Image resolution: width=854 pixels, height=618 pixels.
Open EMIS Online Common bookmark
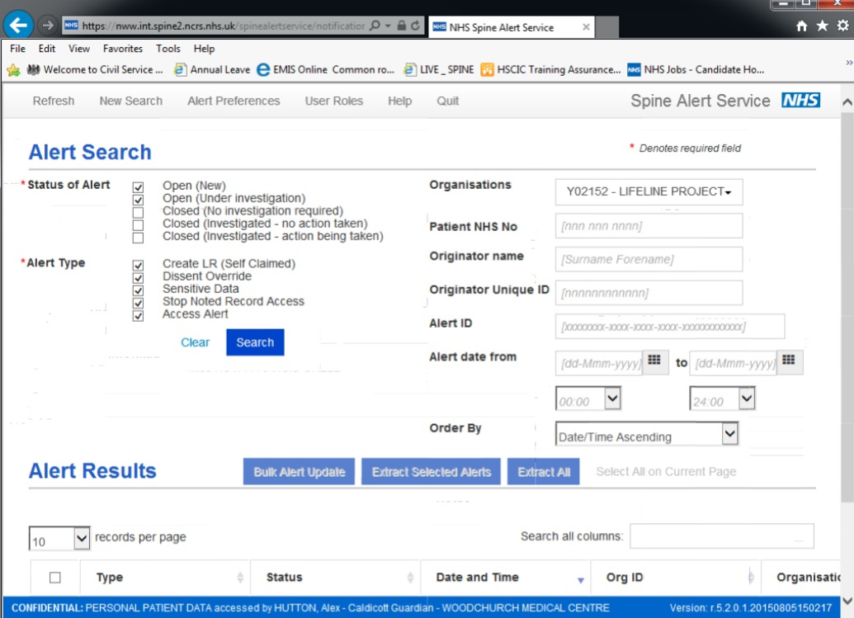pyautogui.click(x=326, y=69)
